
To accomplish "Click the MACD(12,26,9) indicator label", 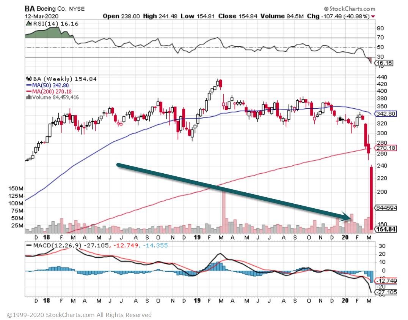I will (57, 246).
